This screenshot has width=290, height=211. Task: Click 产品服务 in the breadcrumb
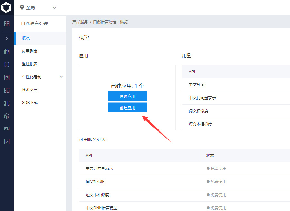(x=80, y=22)
